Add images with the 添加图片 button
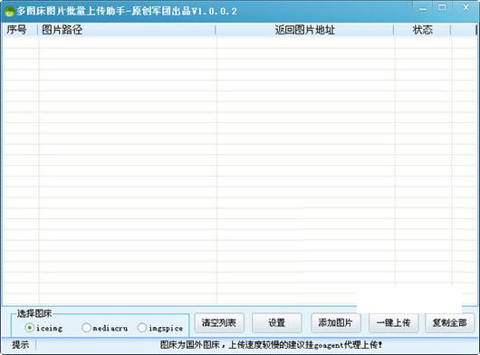 pyautogui.click(x=336, y=322)
